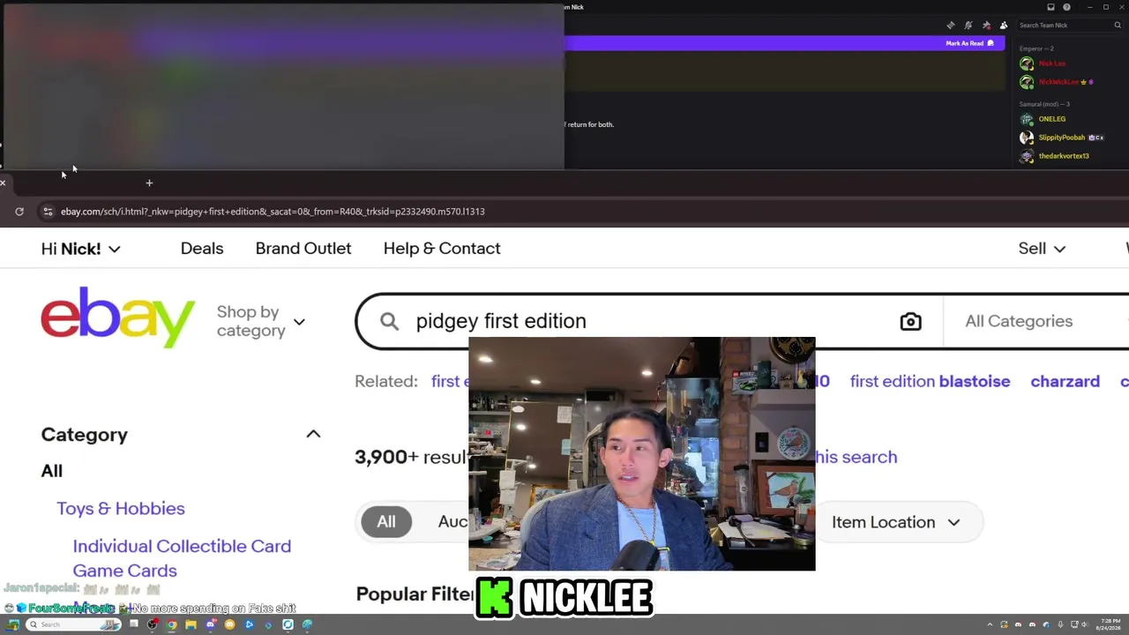Viewport: 1129px width, 635px height.
Task: Expand the Sell menu
Action: tap(1042, 249)
